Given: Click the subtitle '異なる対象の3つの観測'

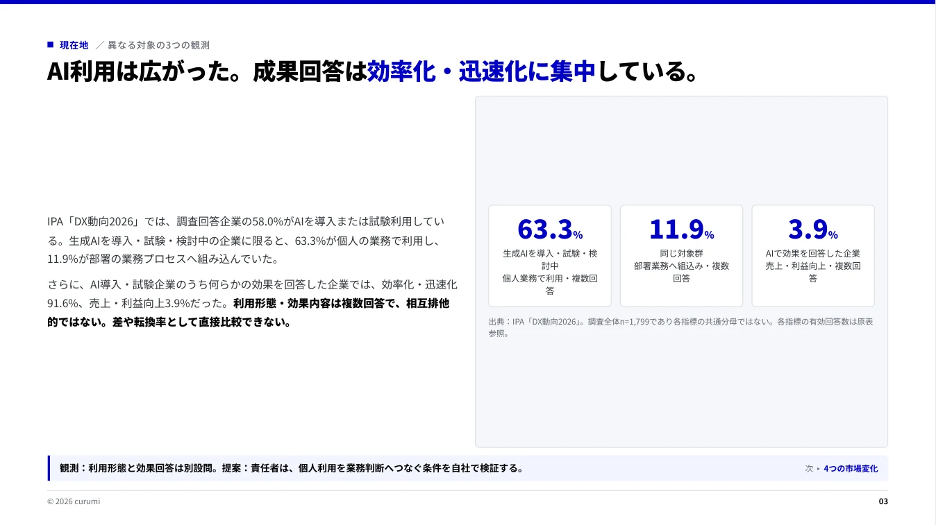Looking at the screenshot, I should pos(158,45).
